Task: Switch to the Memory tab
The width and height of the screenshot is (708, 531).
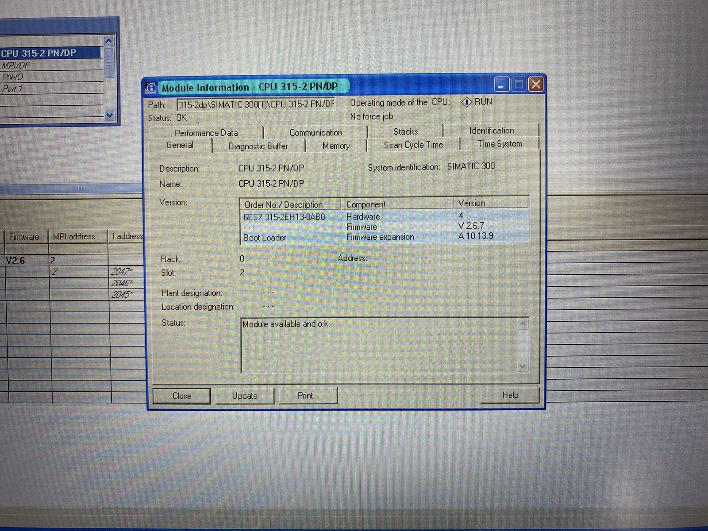Action: coord(336,146)
